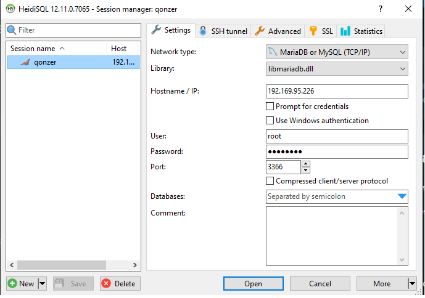Switch to the Advanced tab
Viewport: 425px width, 298px height.
[x=278, y=31]
